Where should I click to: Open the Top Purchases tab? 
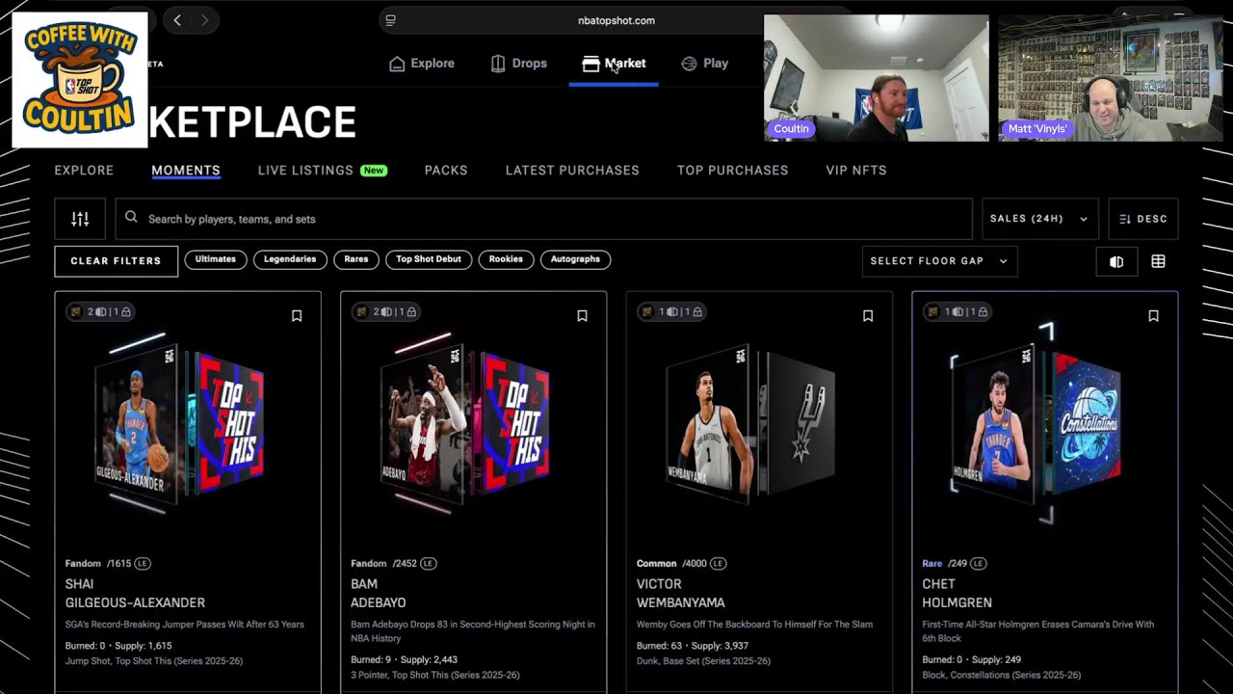pyautogui.click(x=732, y=171)
